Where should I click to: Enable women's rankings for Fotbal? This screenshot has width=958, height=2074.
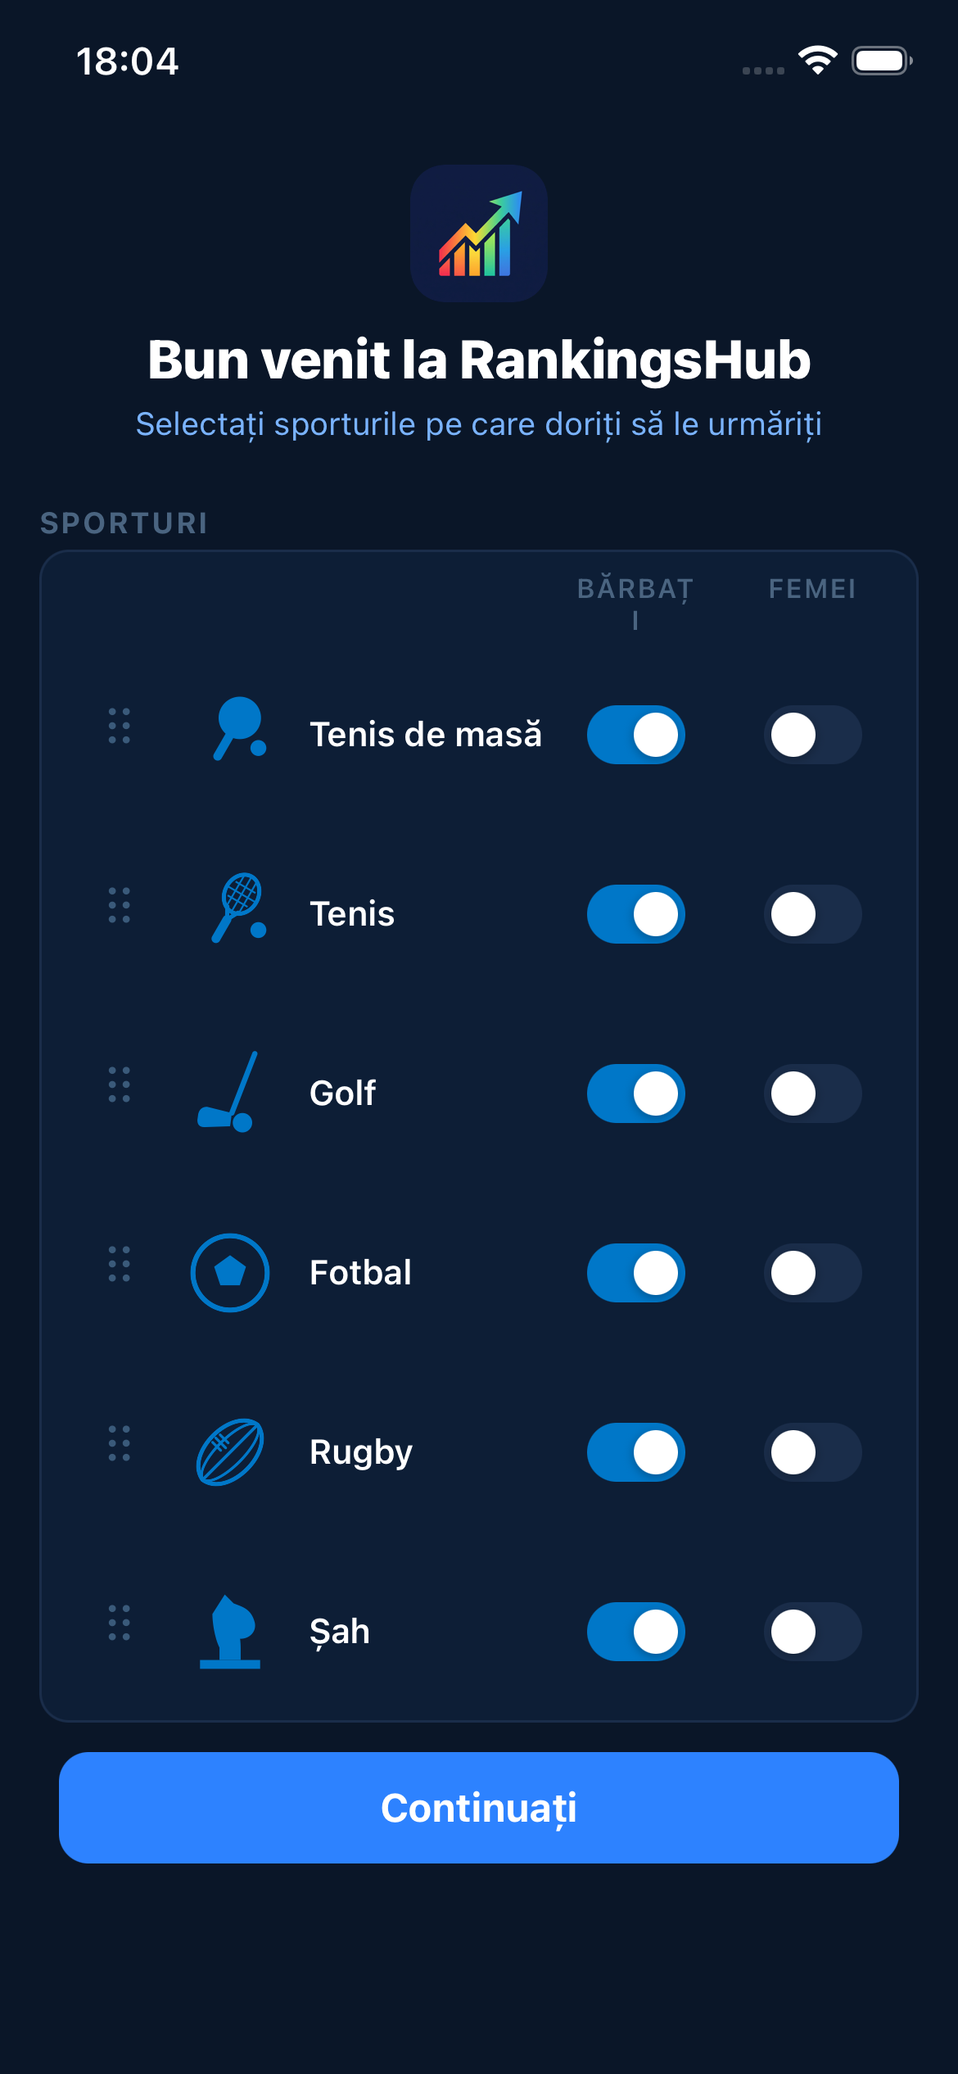[812, 1273]
